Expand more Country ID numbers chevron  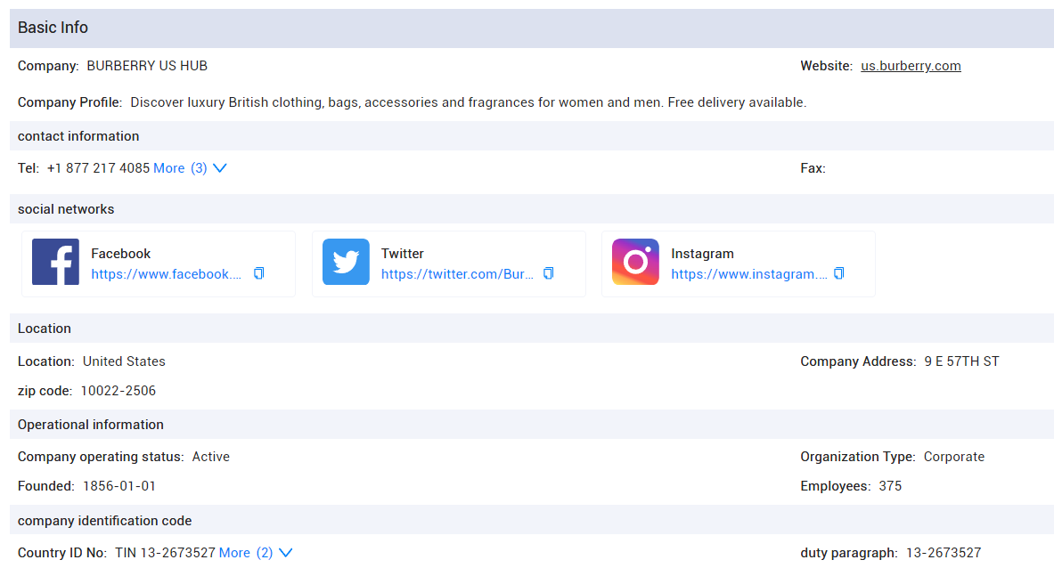tap(286, 553)
